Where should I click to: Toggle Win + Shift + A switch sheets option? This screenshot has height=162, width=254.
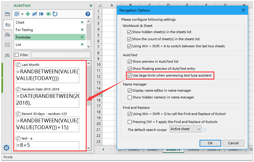coord(129,46)
